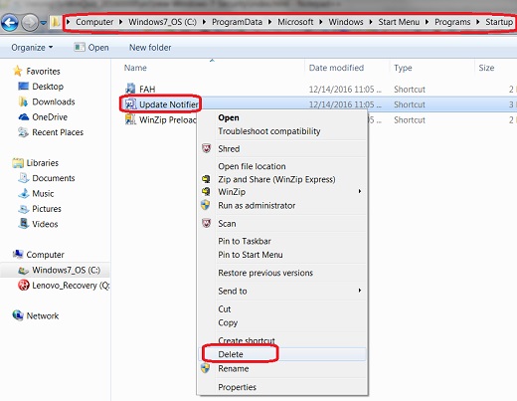517x401 pixels.
Task: Click the Back navigation arrow button
Action: point(10,23)
